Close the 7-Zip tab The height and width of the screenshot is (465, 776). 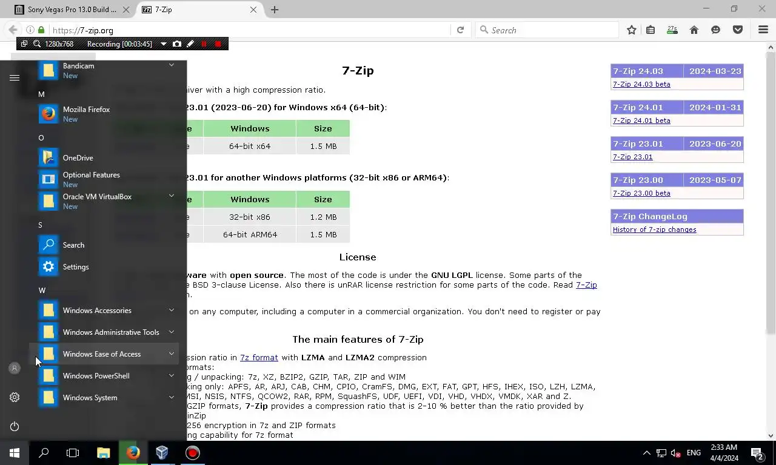[x=253, y=10]
